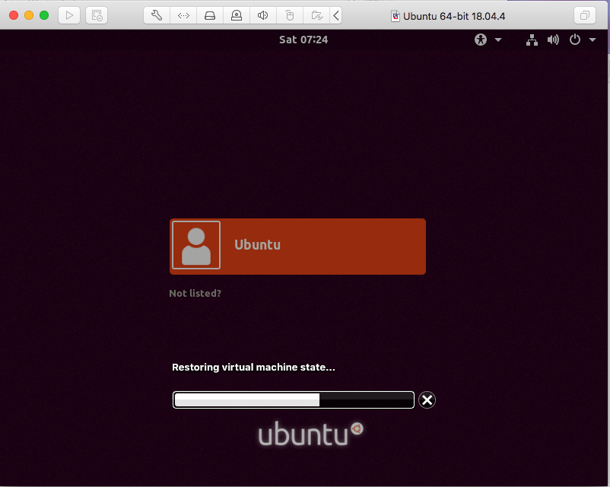Viewport: 610px width, 487px height.
Task: Click the camera device icon
Action: pos(236,15)
